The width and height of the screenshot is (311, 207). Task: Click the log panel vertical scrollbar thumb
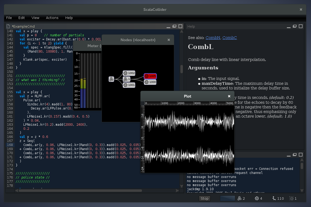[302, 166]
